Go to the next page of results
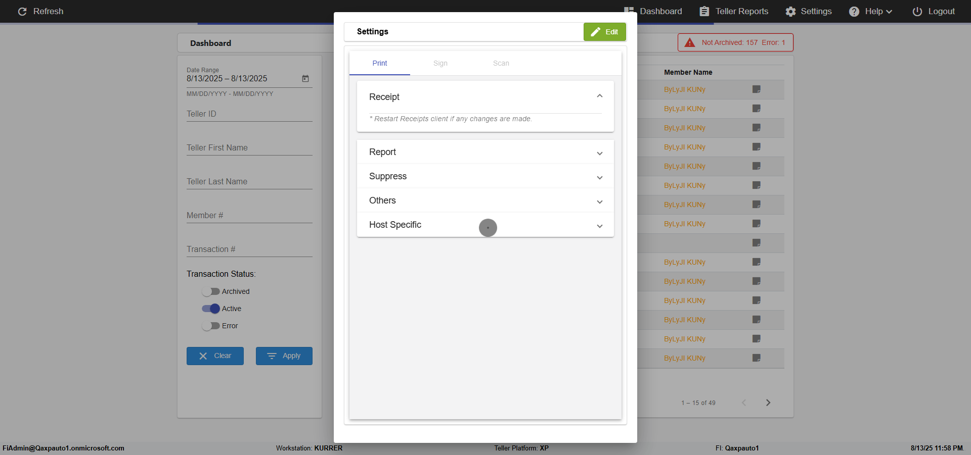The height and width of the screenshot is (455, 971). tap(768, 402)
